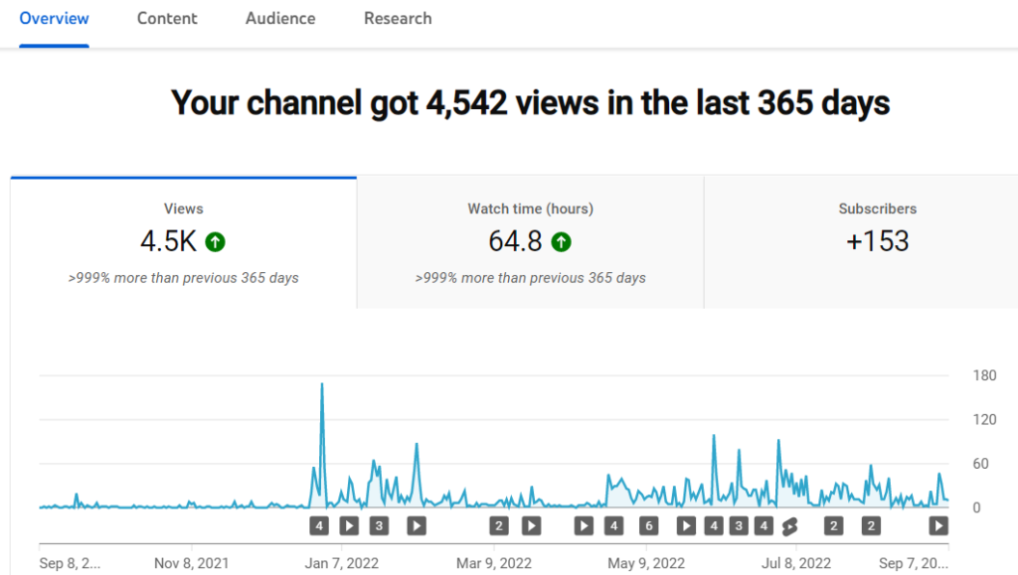The width and height of the screenshot is (1018, 575).
Task: Click the May 9, 2022 axis label
Action: (646, 563)
